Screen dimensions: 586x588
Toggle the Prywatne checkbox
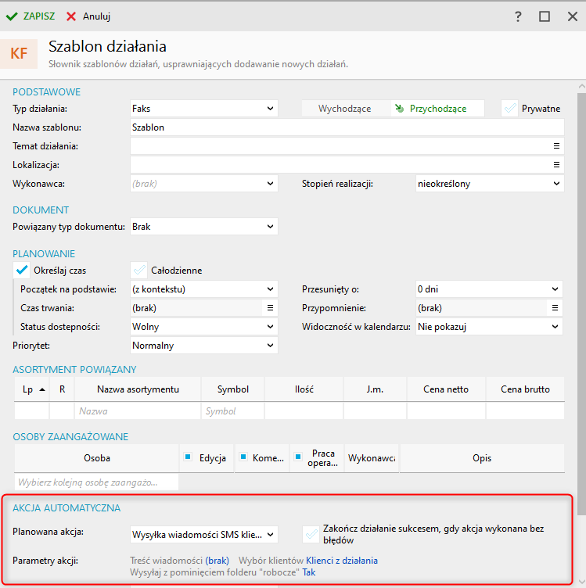511,109
